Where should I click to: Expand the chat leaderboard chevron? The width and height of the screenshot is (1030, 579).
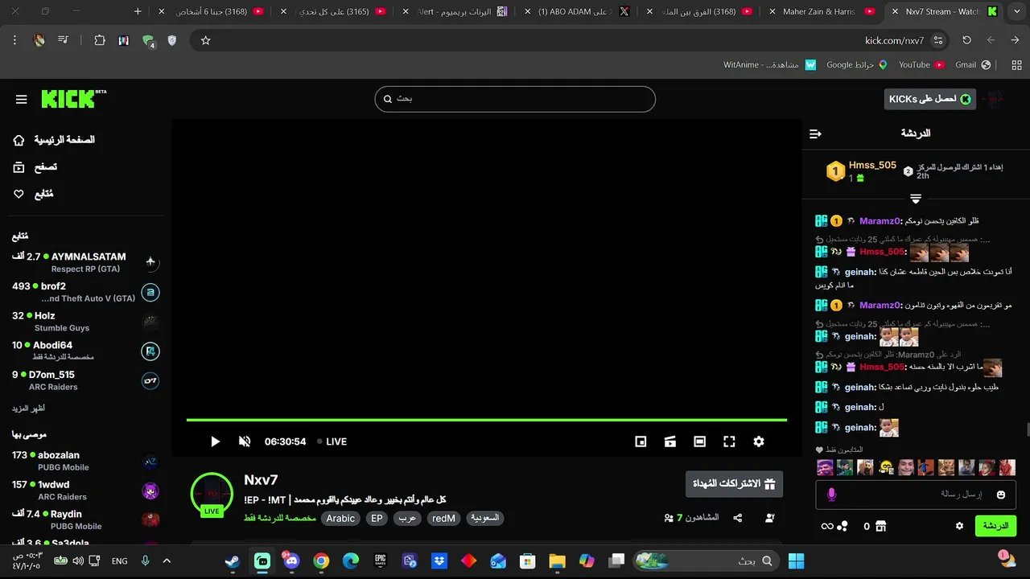[x=916, y=199]
